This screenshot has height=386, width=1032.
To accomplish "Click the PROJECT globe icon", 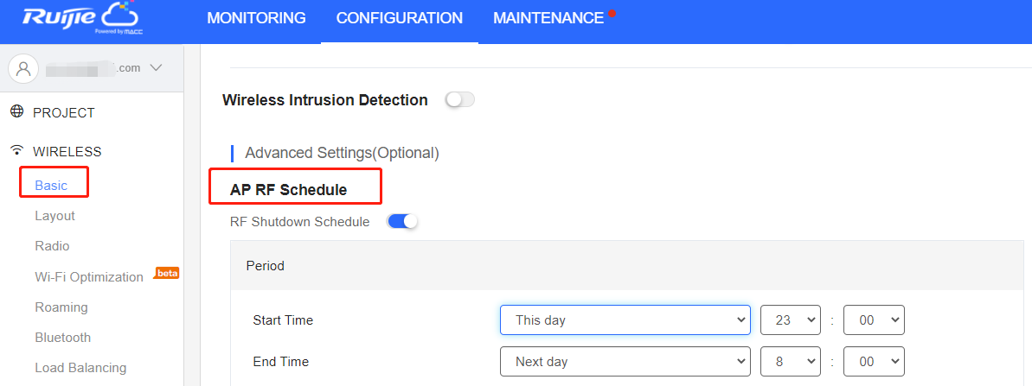I will click(16, 112).
